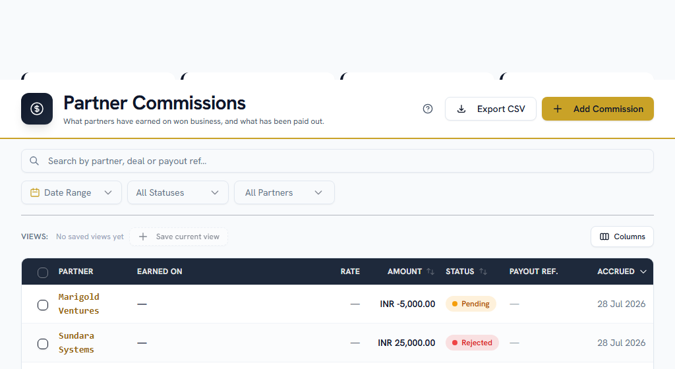Click the download icon on Export CSV
This screenshot has height=369, width=675.
[x=461, y=109]
